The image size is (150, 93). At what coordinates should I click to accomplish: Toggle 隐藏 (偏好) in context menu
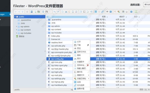(x=82, y=68)
